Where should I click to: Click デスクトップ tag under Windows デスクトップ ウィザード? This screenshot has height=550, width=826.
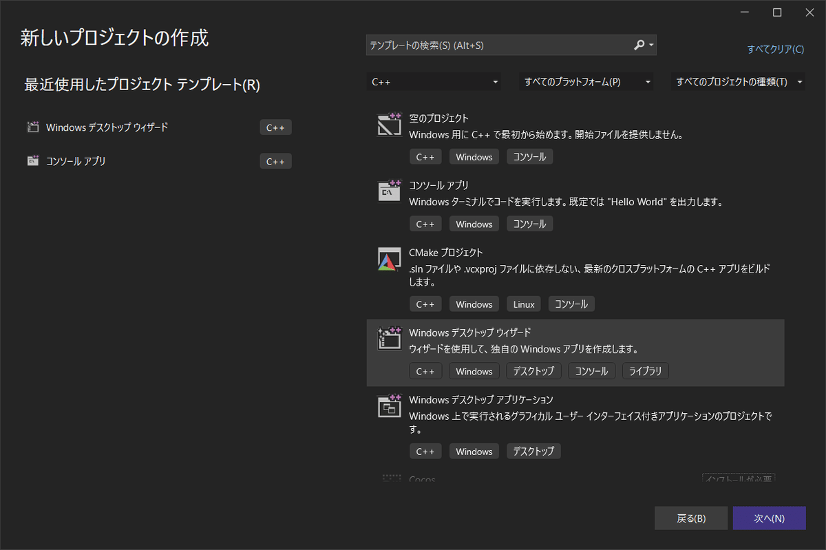coord(534,371)
